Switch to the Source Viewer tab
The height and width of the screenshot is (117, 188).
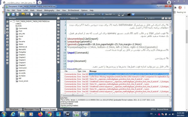[49, 110]
